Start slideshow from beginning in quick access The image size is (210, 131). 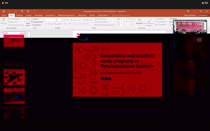22,11
